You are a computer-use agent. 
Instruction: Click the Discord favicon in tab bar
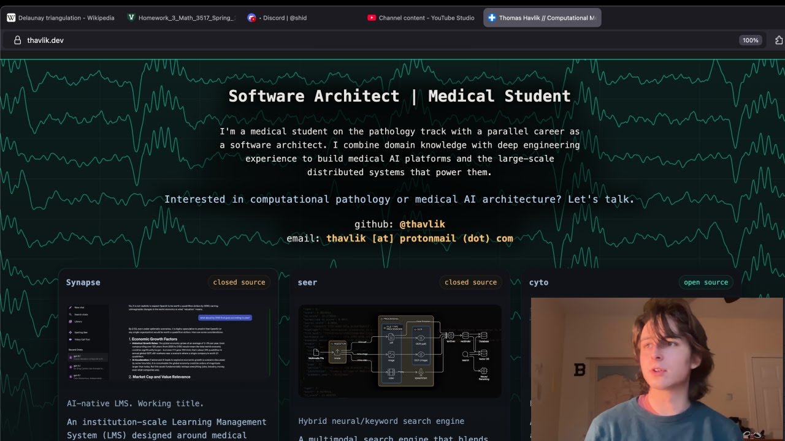pyautogui.click(x=251, y=18)
